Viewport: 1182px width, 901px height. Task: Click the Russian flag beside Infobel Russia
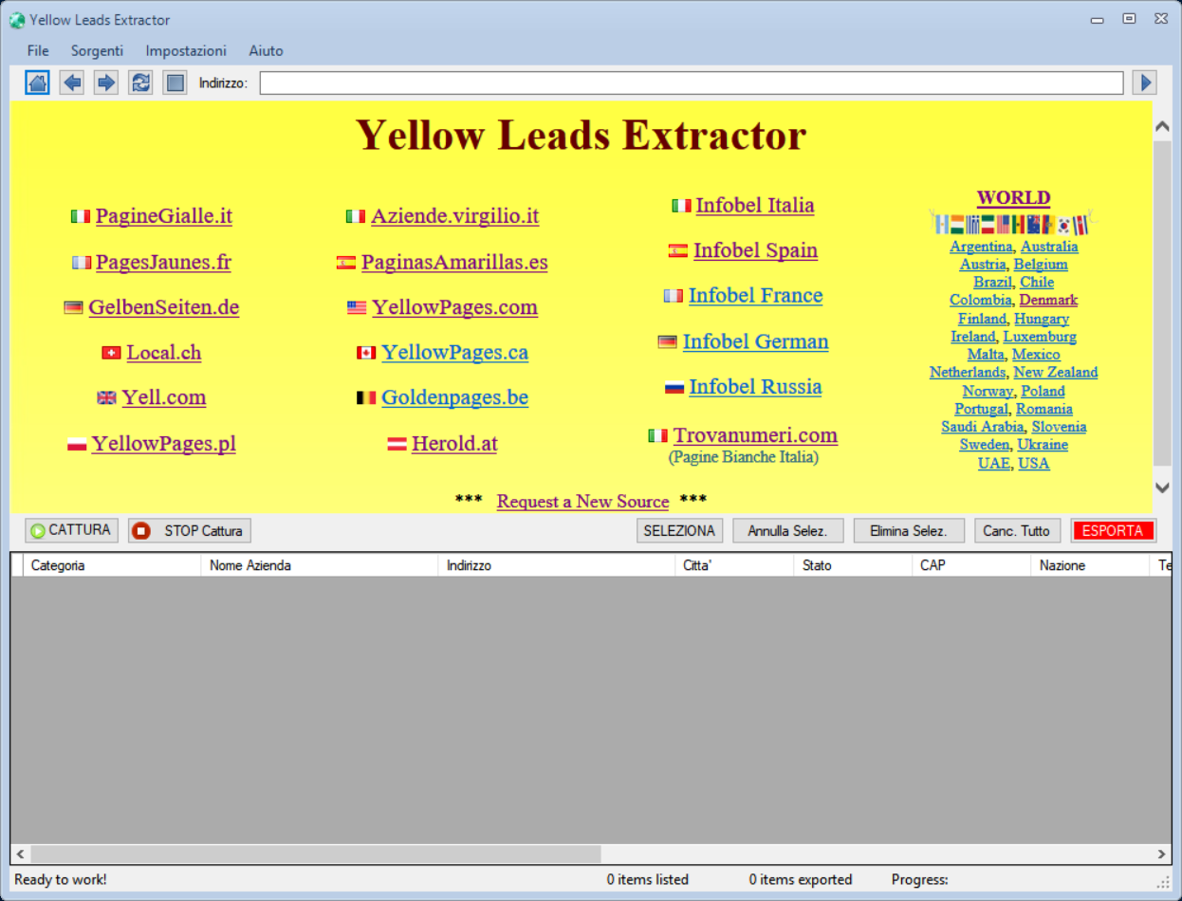pos(674,387)
